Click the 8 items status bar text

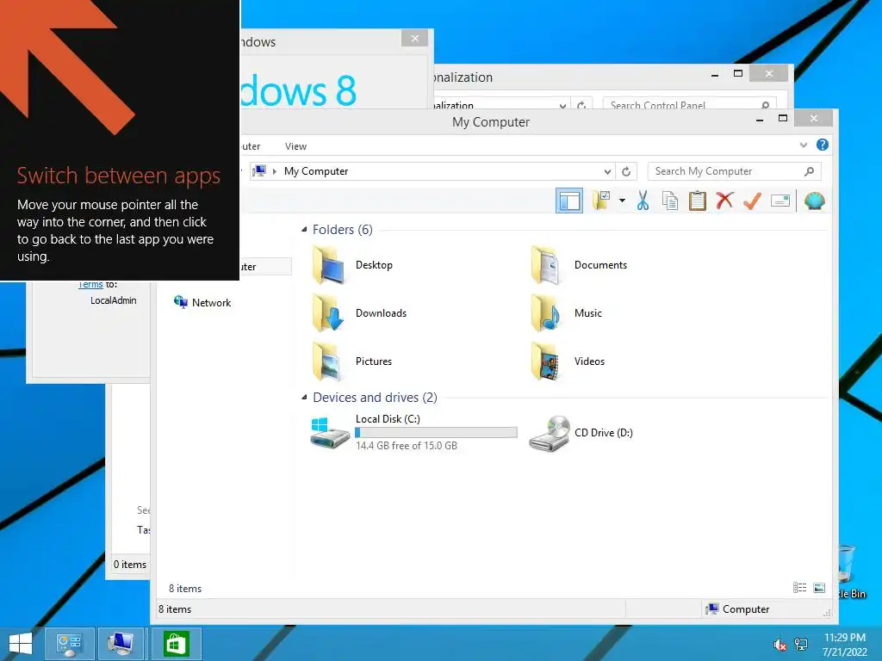tap(175, 609)
